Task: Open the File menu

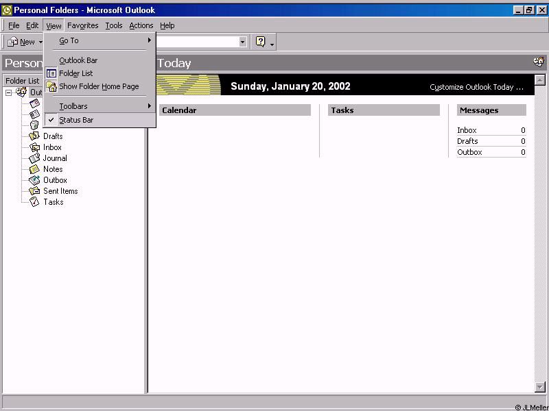Action: pos(14,25)
